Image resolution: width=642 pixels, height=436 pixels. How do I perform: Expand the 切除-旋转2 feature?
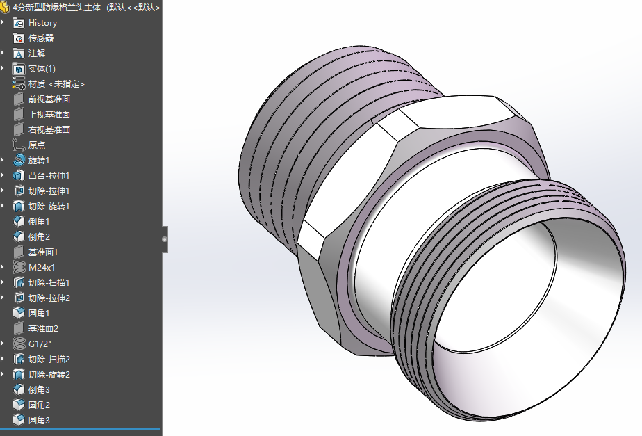(x=3, y=374)
